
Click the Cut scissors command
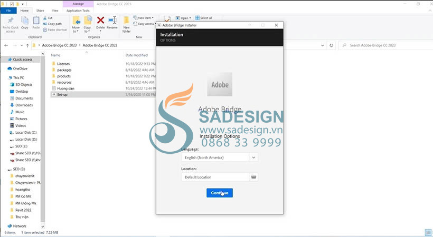click(x=48, y=18)
